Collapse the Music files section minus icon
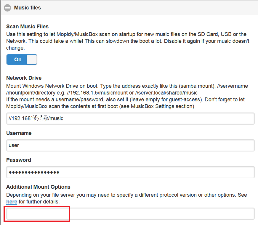Image resolution: width=258 pixels, height=225 pixels. pyautogui.click(x=8, y=8)
